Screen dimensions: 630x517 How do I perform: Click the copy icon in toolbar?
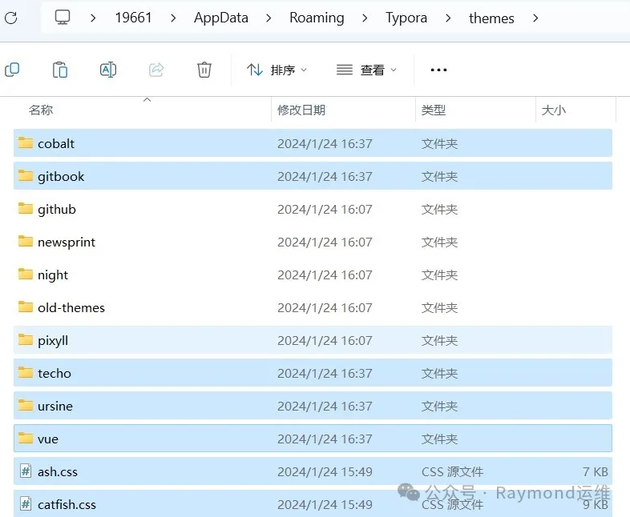pyautogui.click(x=12, y=70)
